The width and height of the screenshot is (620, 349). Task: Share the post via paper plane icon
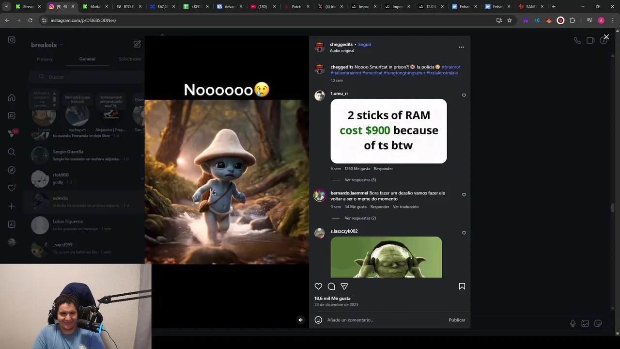tap(344, 286)
